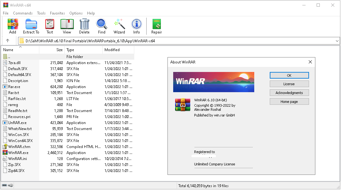Select the WinRAR.ini settings file icon

click(5, 159)
